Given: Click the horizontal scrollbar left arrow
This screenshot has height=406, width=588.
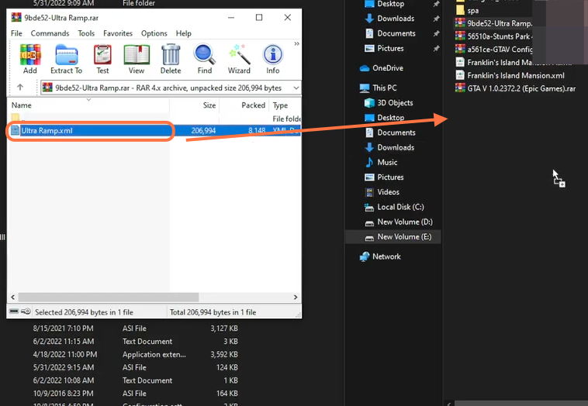Looking at the screenshot, I should tap(12, 297).
